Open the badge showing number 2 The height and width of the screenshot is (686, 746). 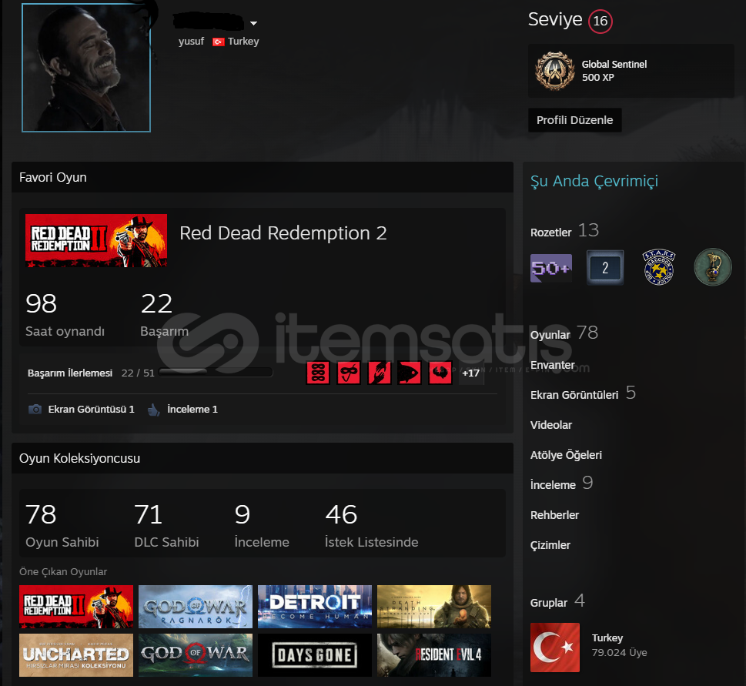[x=604, y=267]
